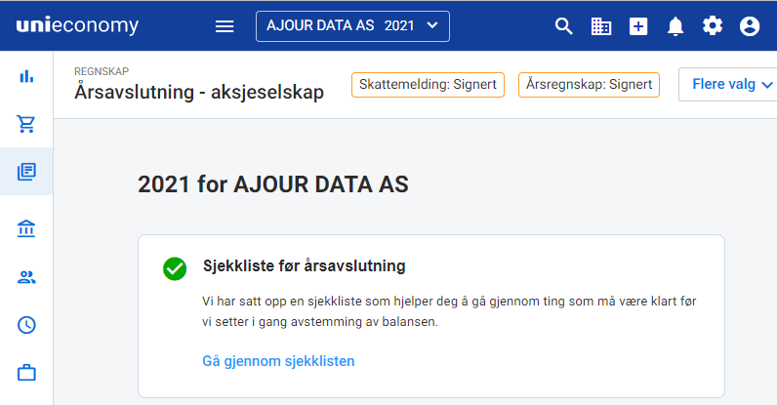Open the company building icon
Image resolution: width=777 pixels, height=405 pixels.
(x=601, y=26)
